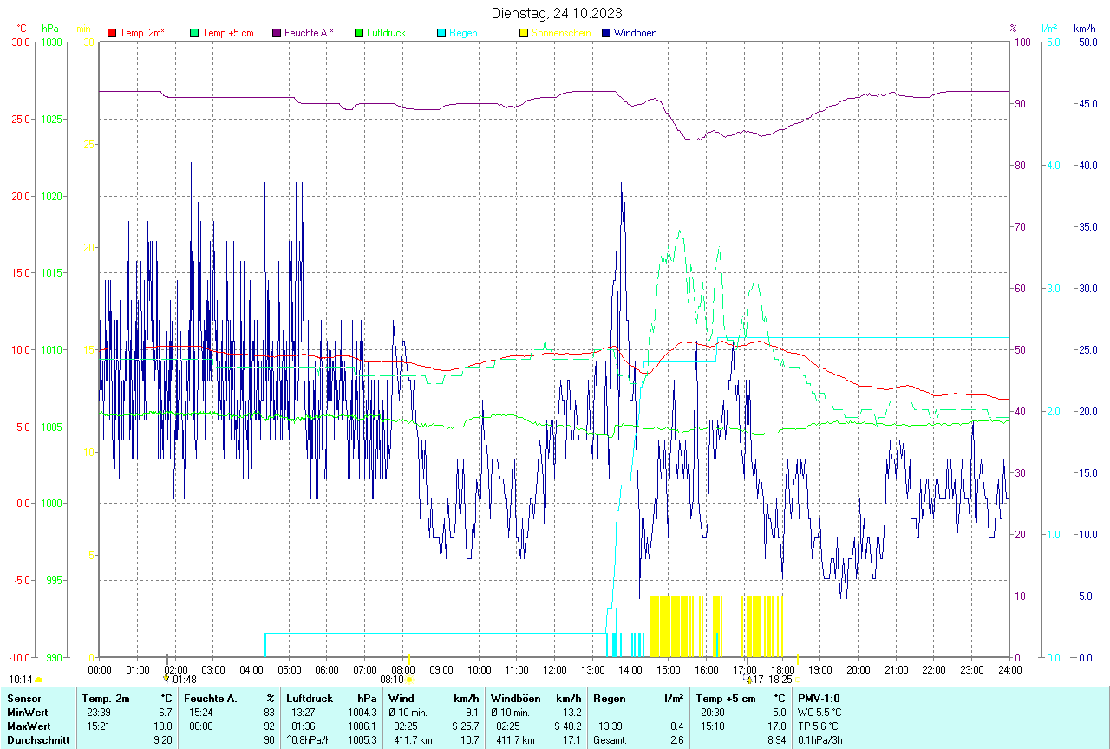Click the teal Temp +5 cm legend swatch
1110x749 pixels.
[194, 33]
